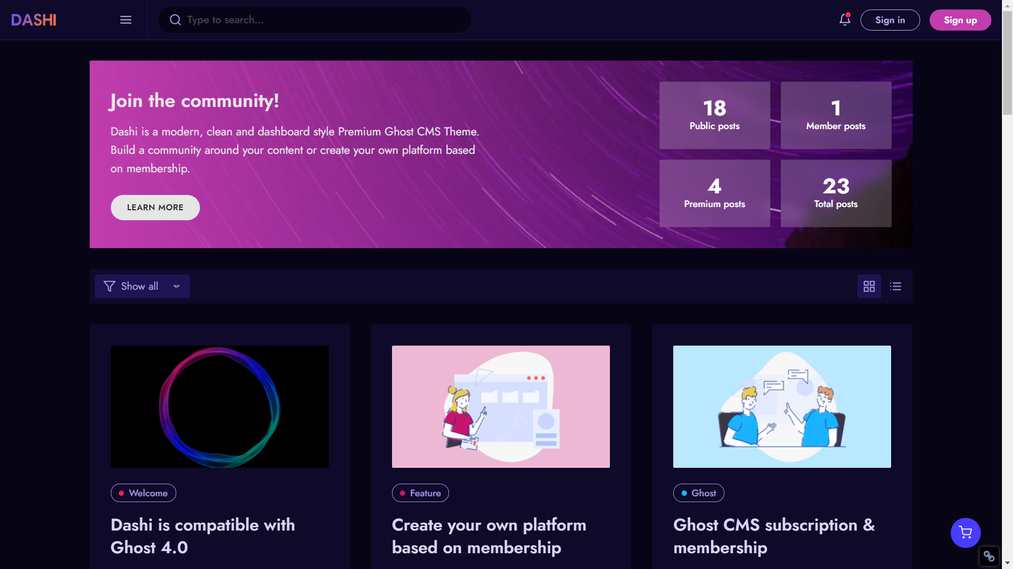Click inside the Type to search field
The image size is (1013, 569).
pos(314,20)
